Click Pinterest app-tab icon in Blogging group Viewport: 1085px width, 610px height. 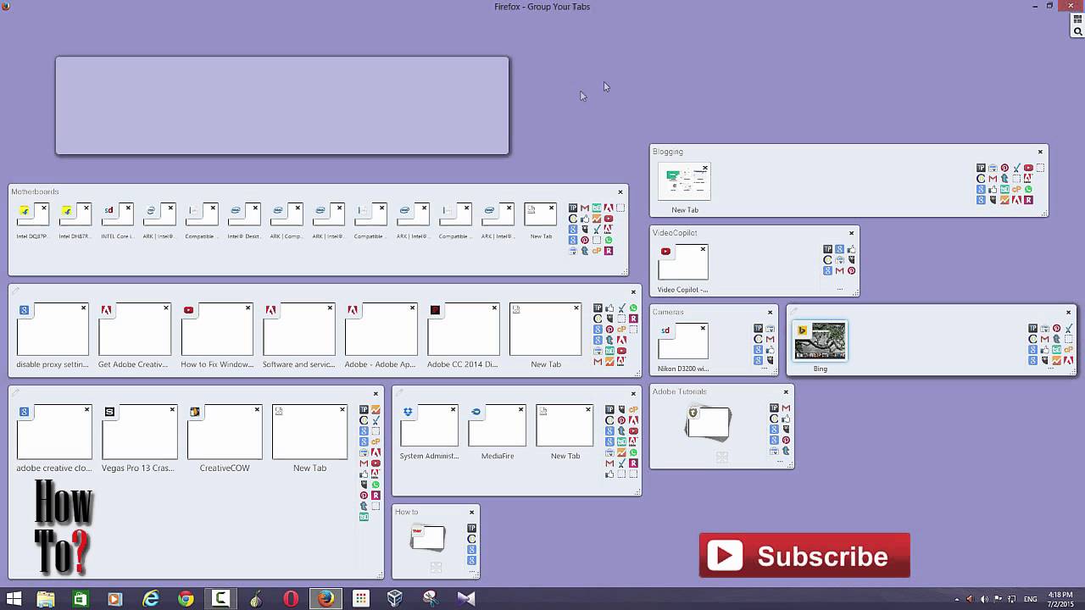click(x=1004, y=168)
